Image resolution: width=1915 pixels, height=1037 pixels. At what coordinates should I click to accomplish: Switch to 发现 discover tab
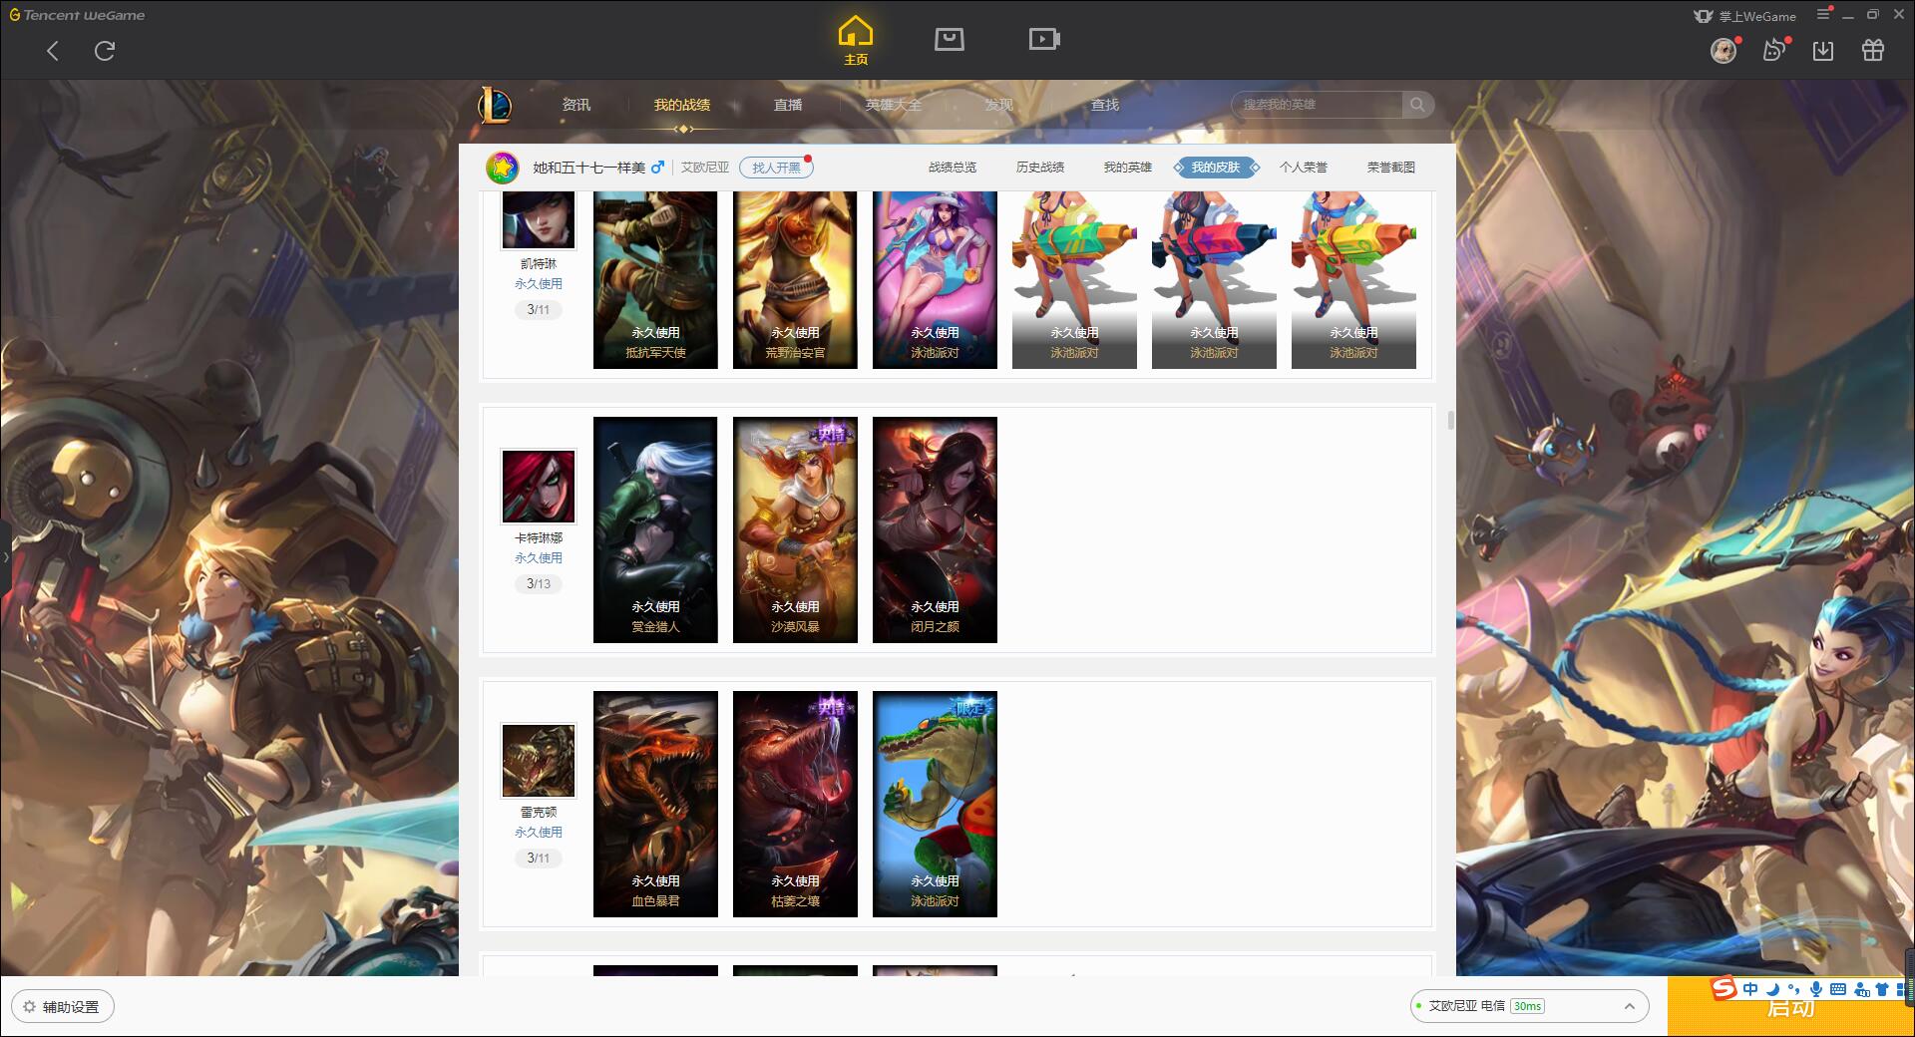999,105
